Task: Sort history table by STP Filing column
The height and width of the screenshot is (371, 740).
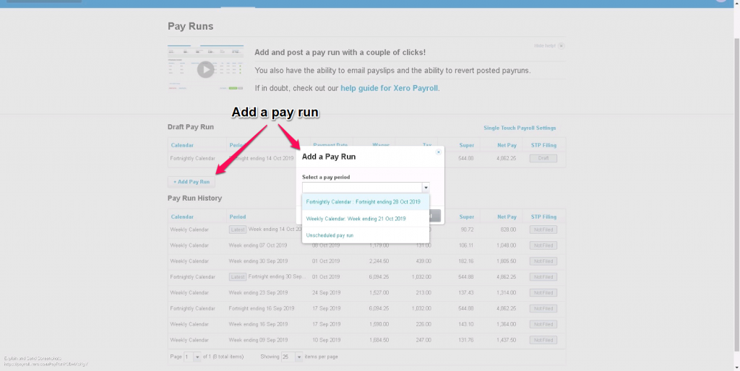Action: coord(543,217)
